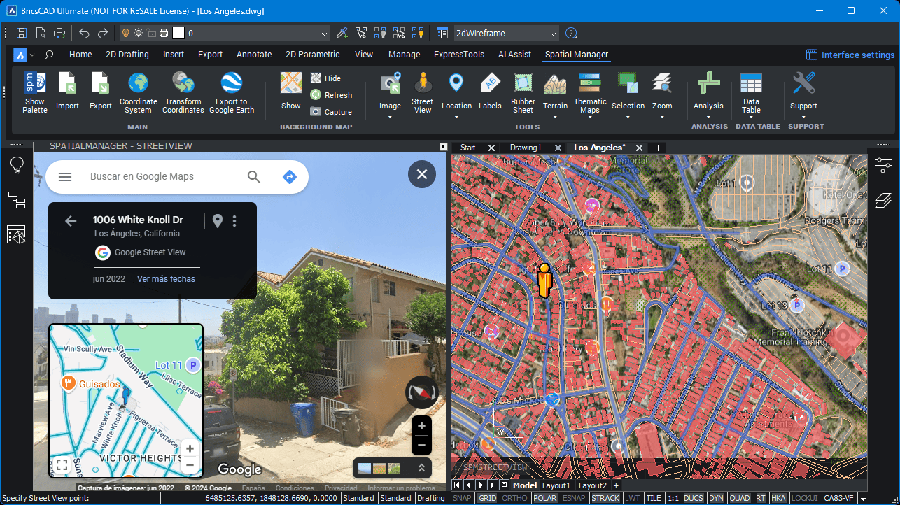Open the lightbulb tips panel icon
The height and width of the screenshot is (505, 900).
click(17, 166)
